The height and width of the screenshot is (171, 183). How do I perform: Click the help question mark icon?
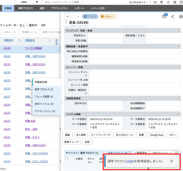click(181, 2)
